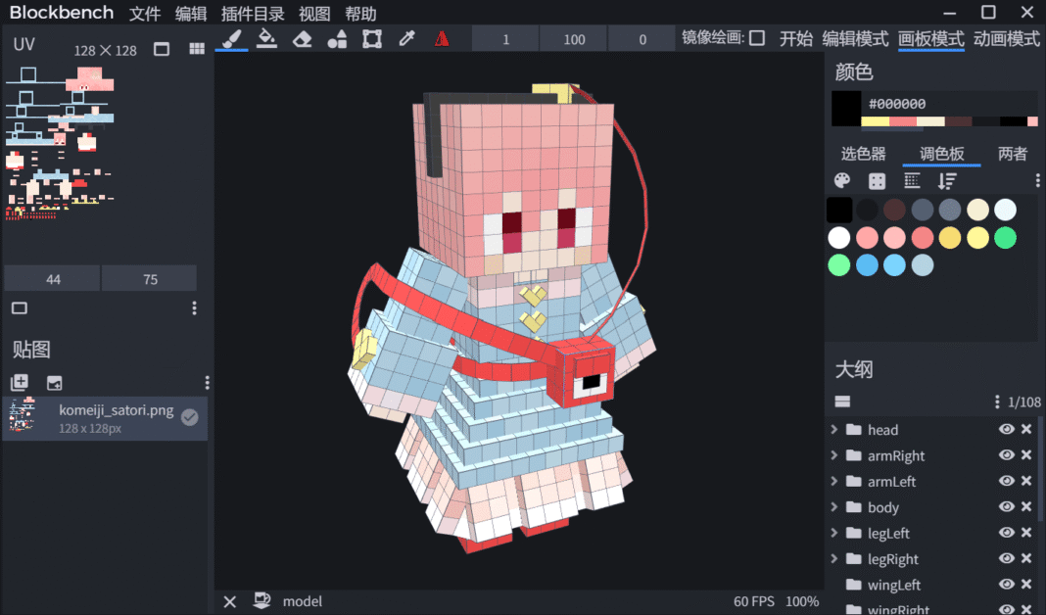The image size is (1046, 615).
Task: Enable the 镜像绘画 mirror painting checkbox
Action: [757, 38]
